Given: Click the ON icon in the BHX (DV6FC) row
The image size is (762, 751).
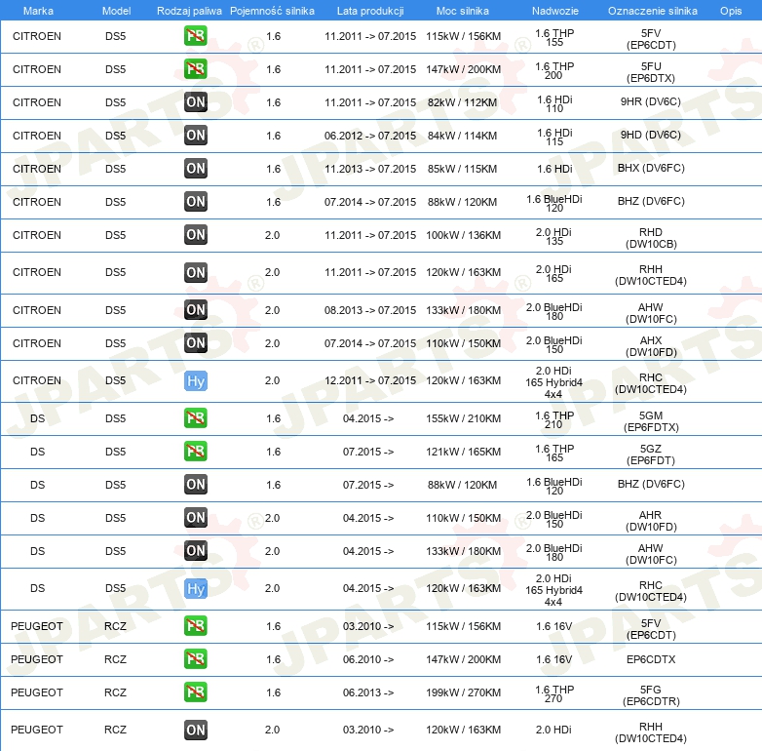Looking at the screenshot, I should [196, 169].
